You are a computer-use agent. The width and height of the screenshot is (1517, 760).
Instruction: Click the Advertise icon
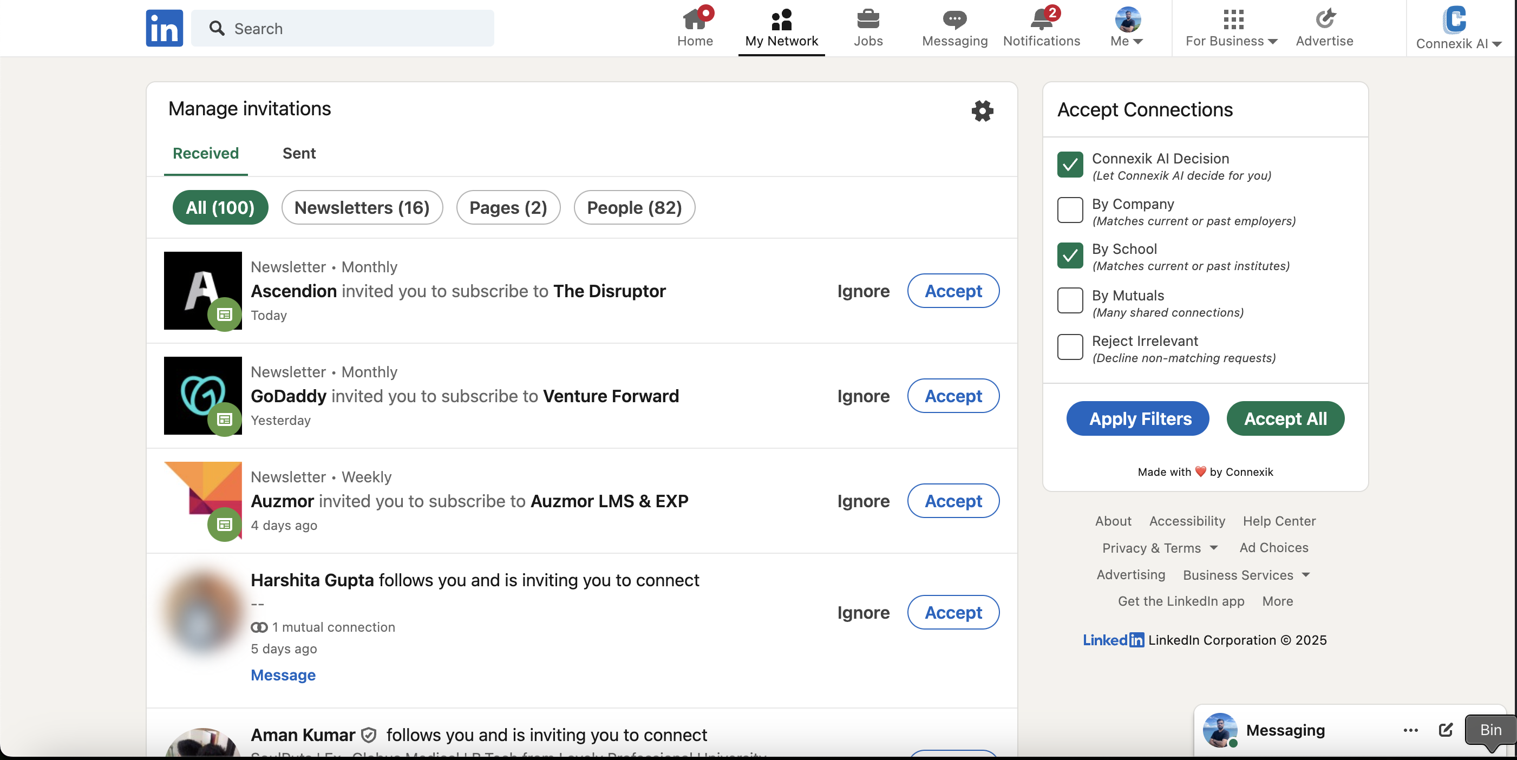[x=1324, y=19]
